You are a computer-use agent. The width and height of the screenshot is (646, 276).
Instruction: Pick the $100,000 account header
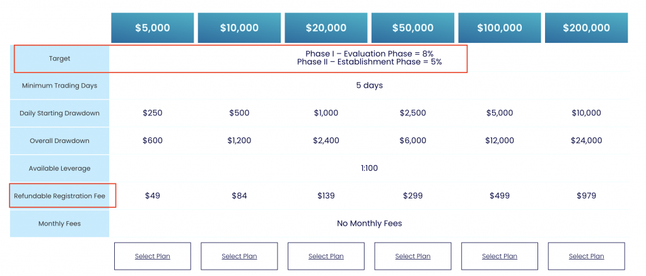[x=500, y=28]
